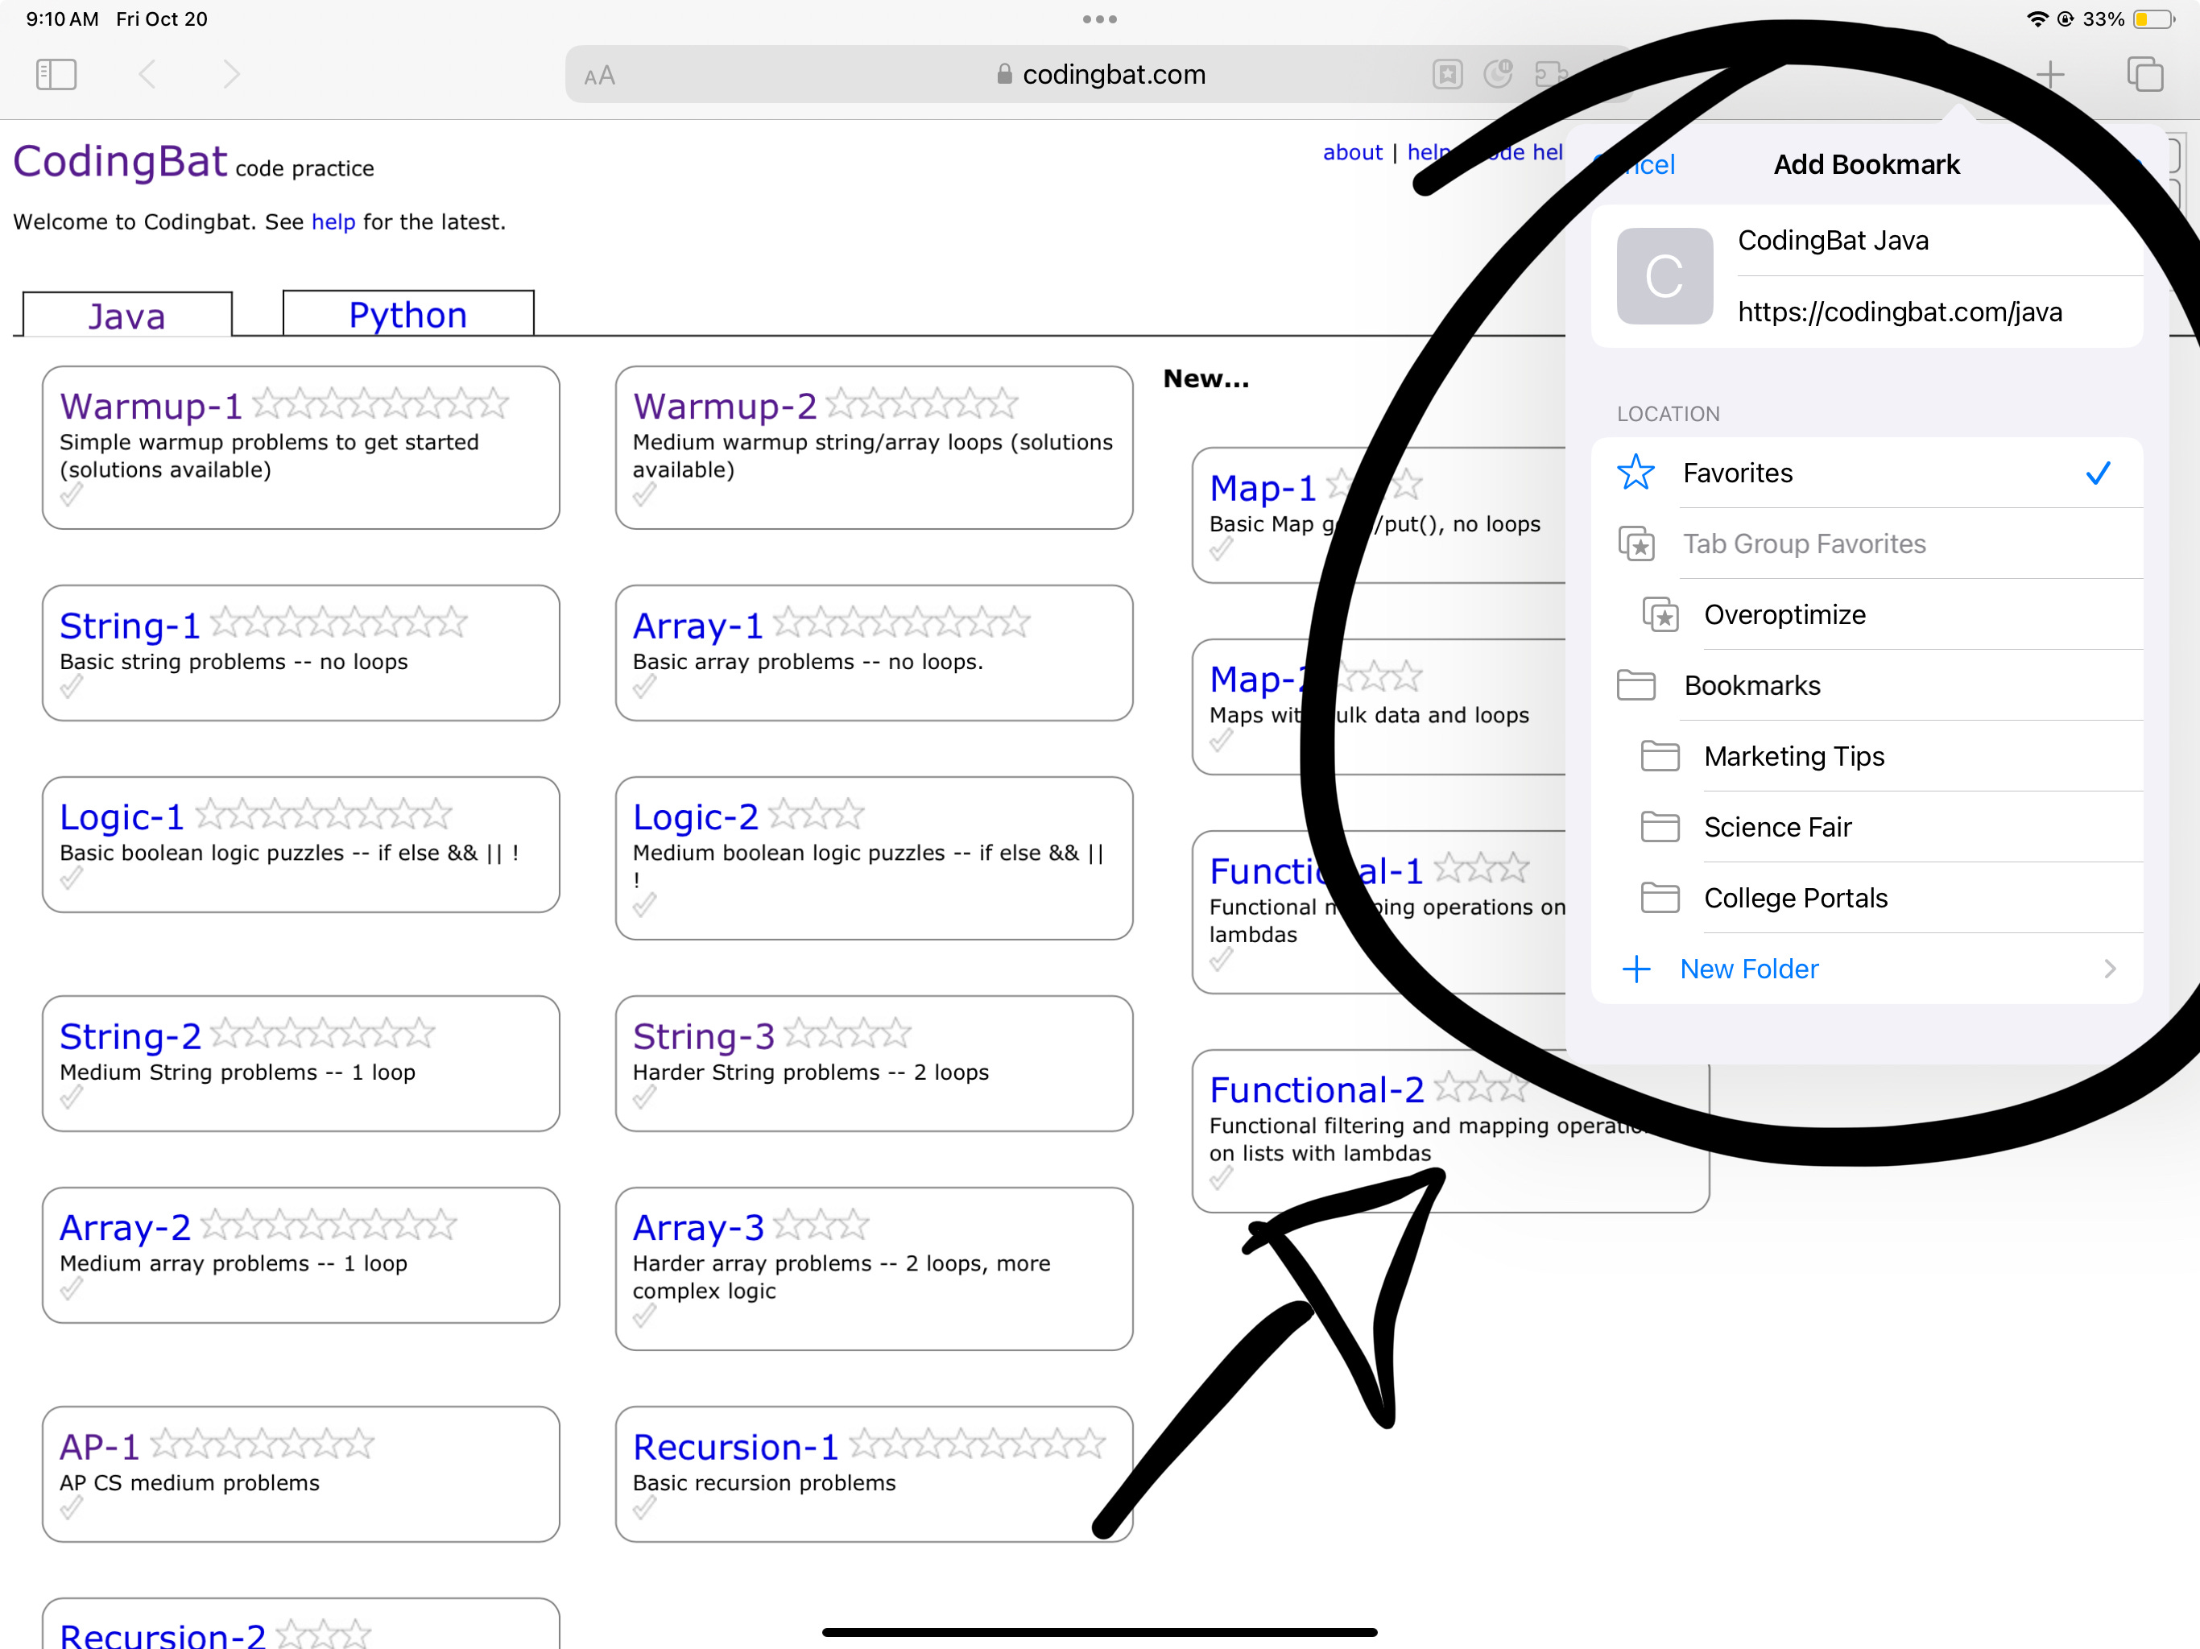Click the Array-1 checkmark icon

[644, 686]
